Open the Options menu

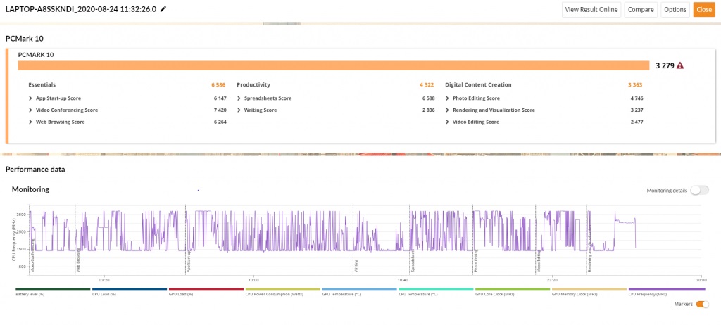(675, 10)
